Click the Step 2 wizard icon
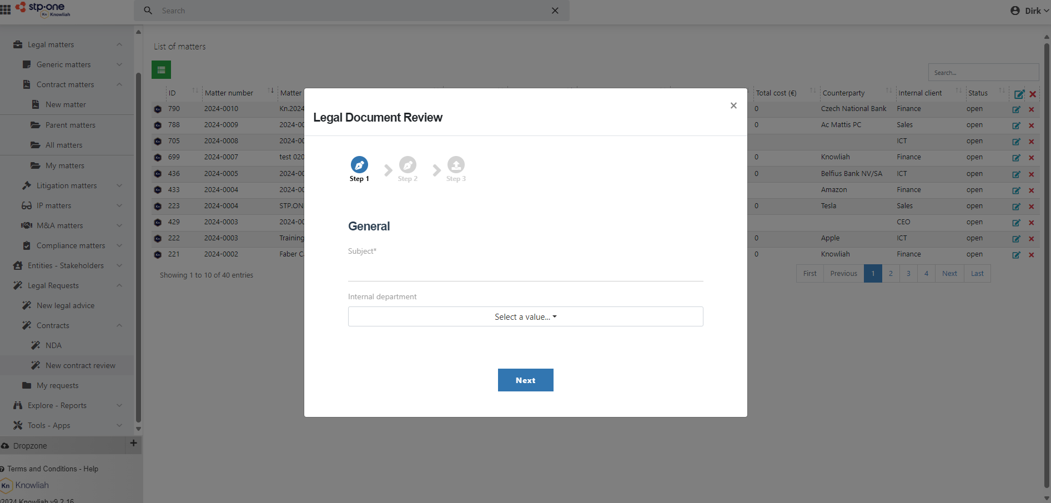Image resolution: width=1051 pixels, height=503 pixels. click(408, 165)
